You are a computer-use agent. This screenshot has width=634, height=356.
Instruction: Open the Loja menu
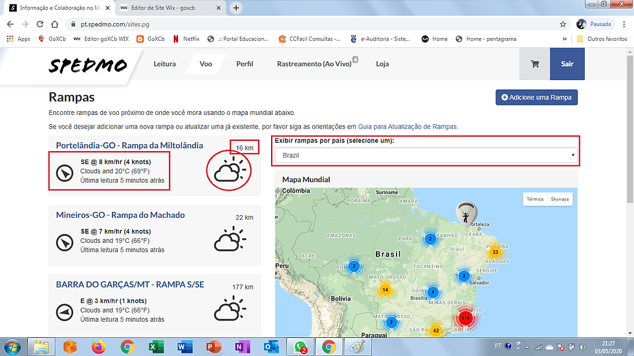(382, 64)
